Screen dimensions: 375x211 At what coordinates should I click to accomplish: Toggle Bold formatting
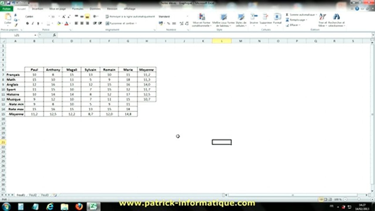(x=27, y=23)
